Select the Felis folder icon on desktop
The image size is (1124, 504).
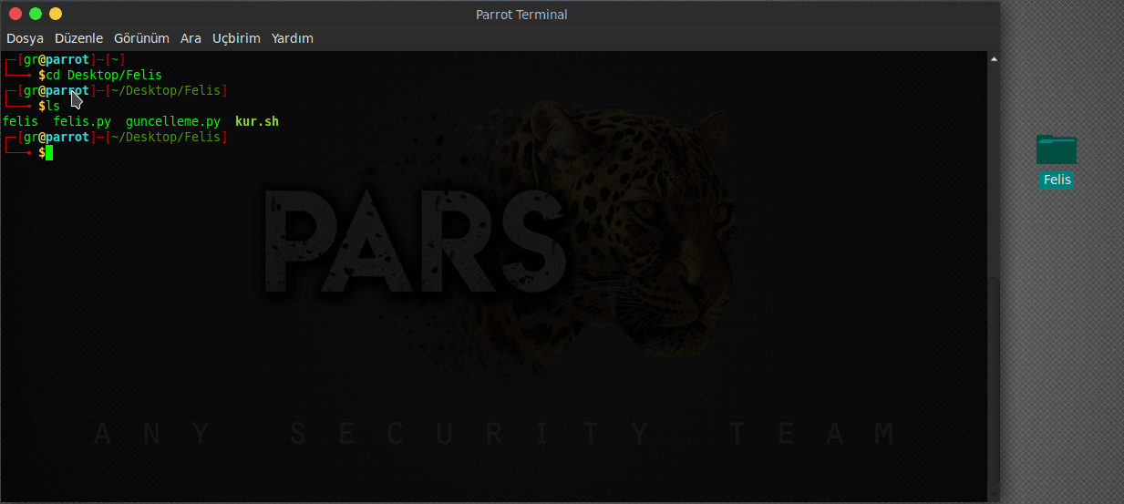(x=1057, y=149)
